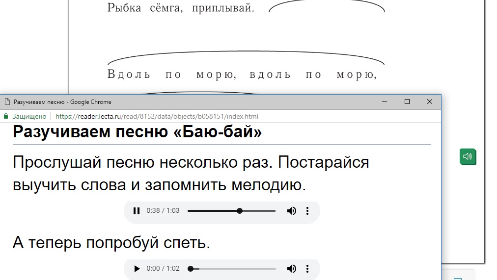The image size is (497, 280).
Task: Open the second audio player's options menu
Action: (x=307, y=269)
